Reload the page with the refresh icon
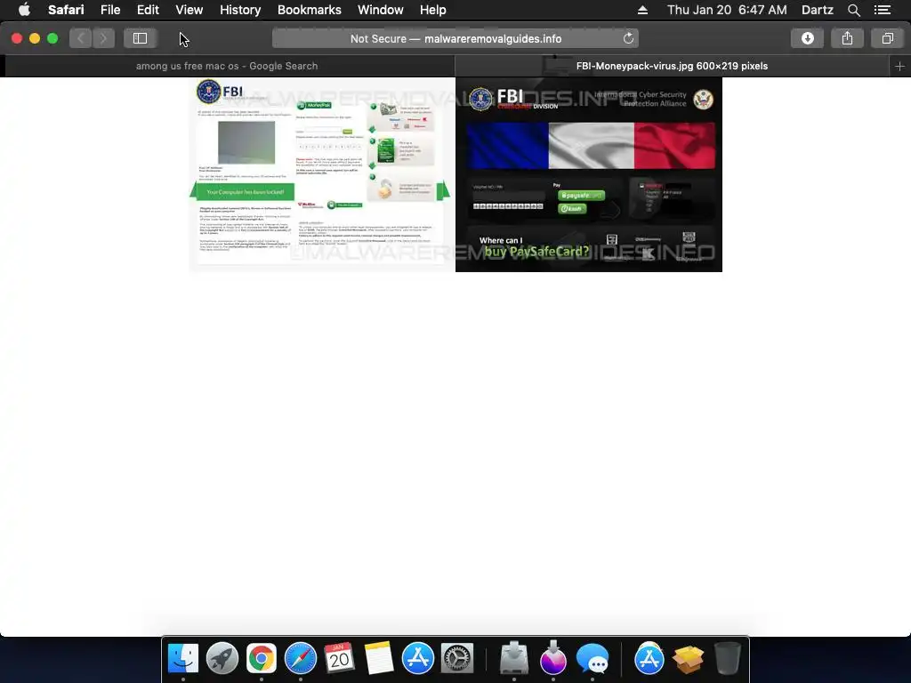911x683 pixels. point(628,38)
